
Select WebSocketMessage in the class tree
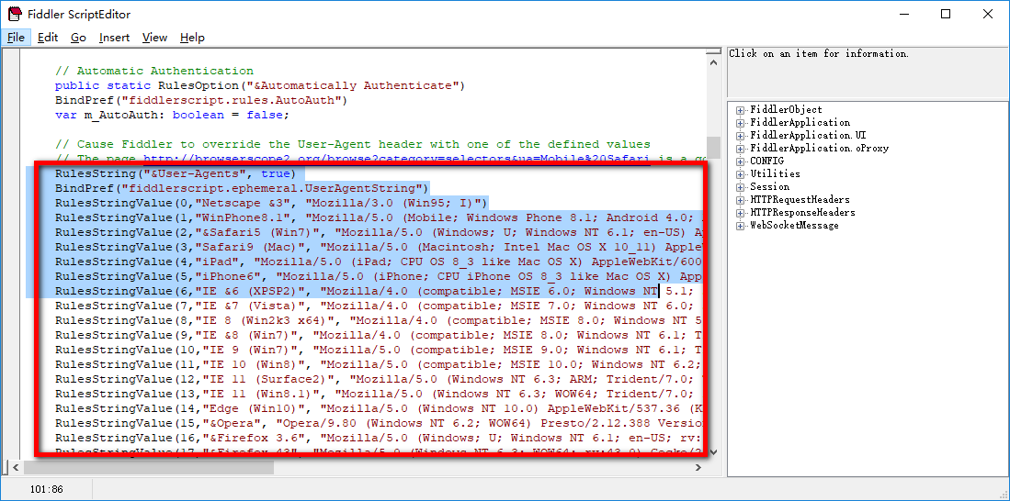[794, 226]
